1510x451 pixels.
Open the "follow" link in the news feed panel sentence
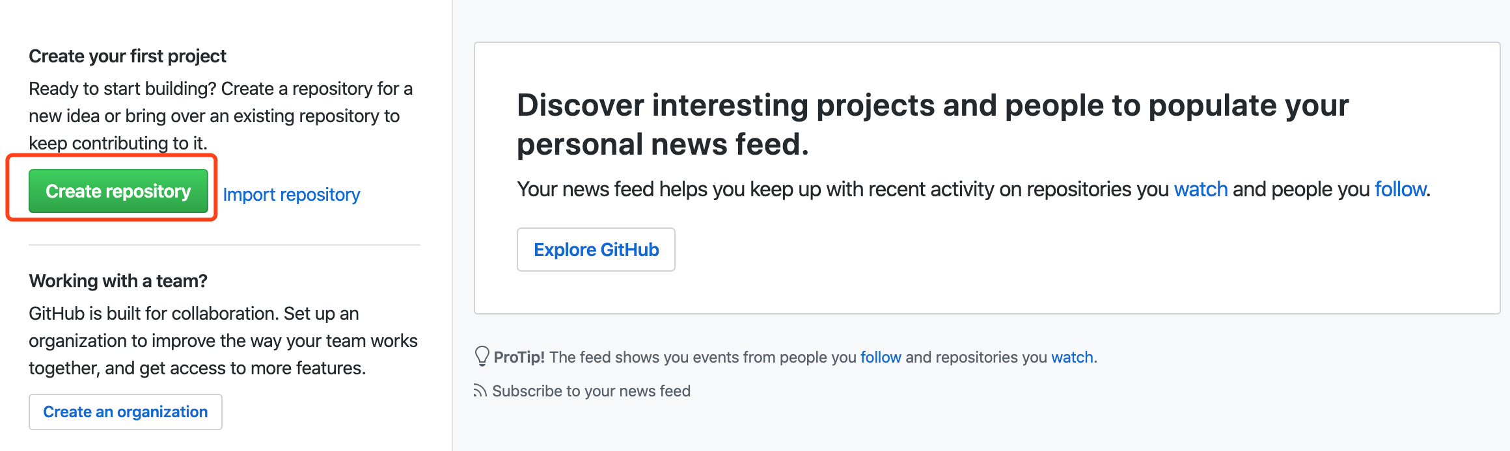[x=1400, y=189]
